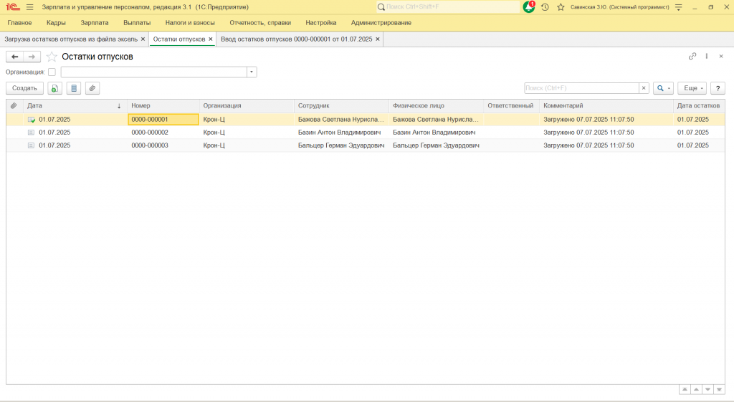Create new item by copying icon
734x402 pixels.
pyautogui.click(x=54, y=88)
